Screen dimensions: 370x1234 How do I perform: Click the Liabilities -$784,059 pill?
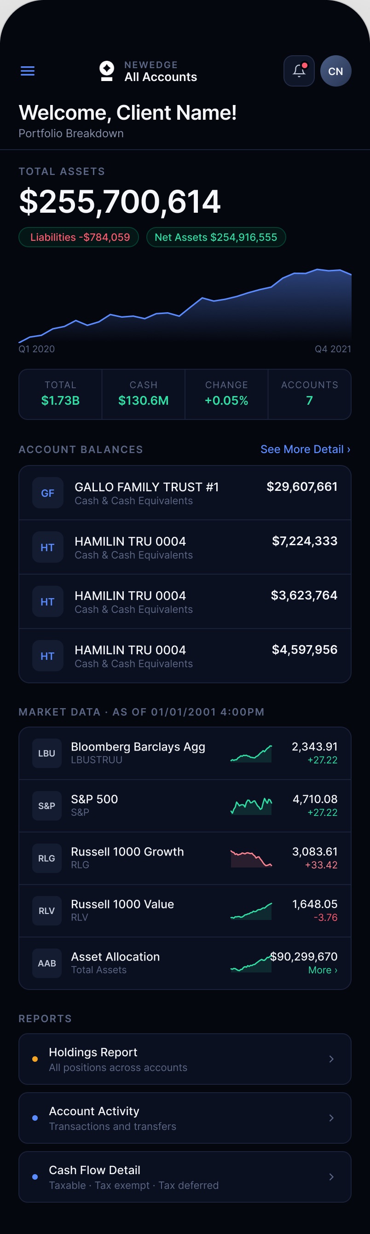(x=79, y=237)
